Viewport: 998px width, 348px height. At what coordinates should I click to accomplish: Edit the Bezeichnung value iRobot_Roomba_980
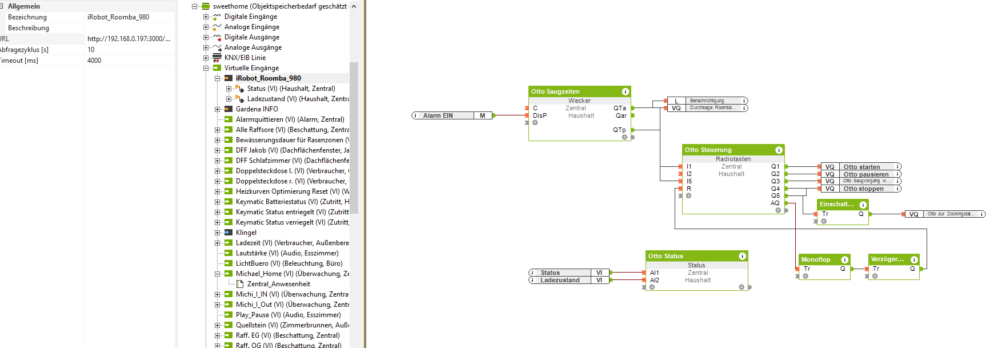coord(130,17)
